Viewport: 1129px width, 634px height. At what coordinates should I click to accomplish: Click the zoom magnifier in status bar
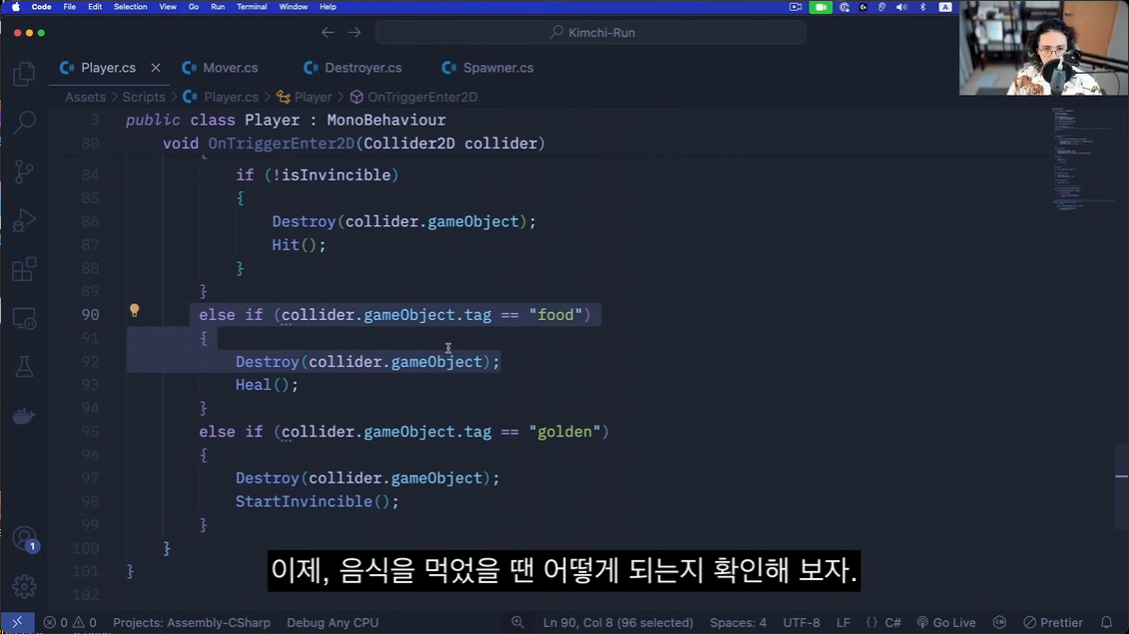click(518, 622)
